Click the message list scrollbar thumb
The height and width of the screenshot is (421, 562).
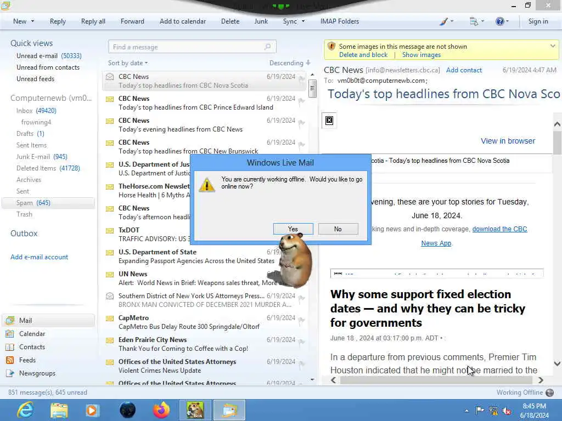312,88
